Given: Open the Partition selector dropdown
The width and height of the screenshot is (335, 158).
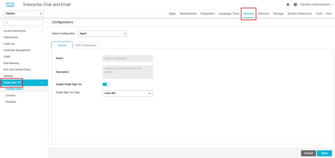Looking at the screenshot, I should pyautogui.click(x=24, y=13).
